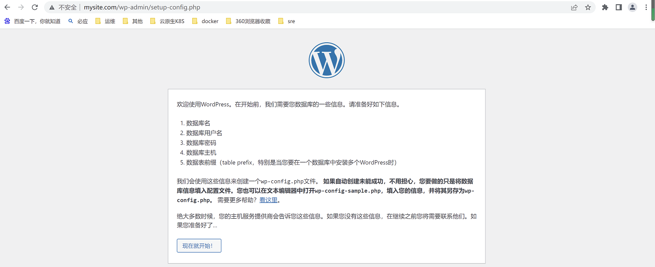Click the browser back arrow
The image size is (655, 267).
tap(7, 7)
